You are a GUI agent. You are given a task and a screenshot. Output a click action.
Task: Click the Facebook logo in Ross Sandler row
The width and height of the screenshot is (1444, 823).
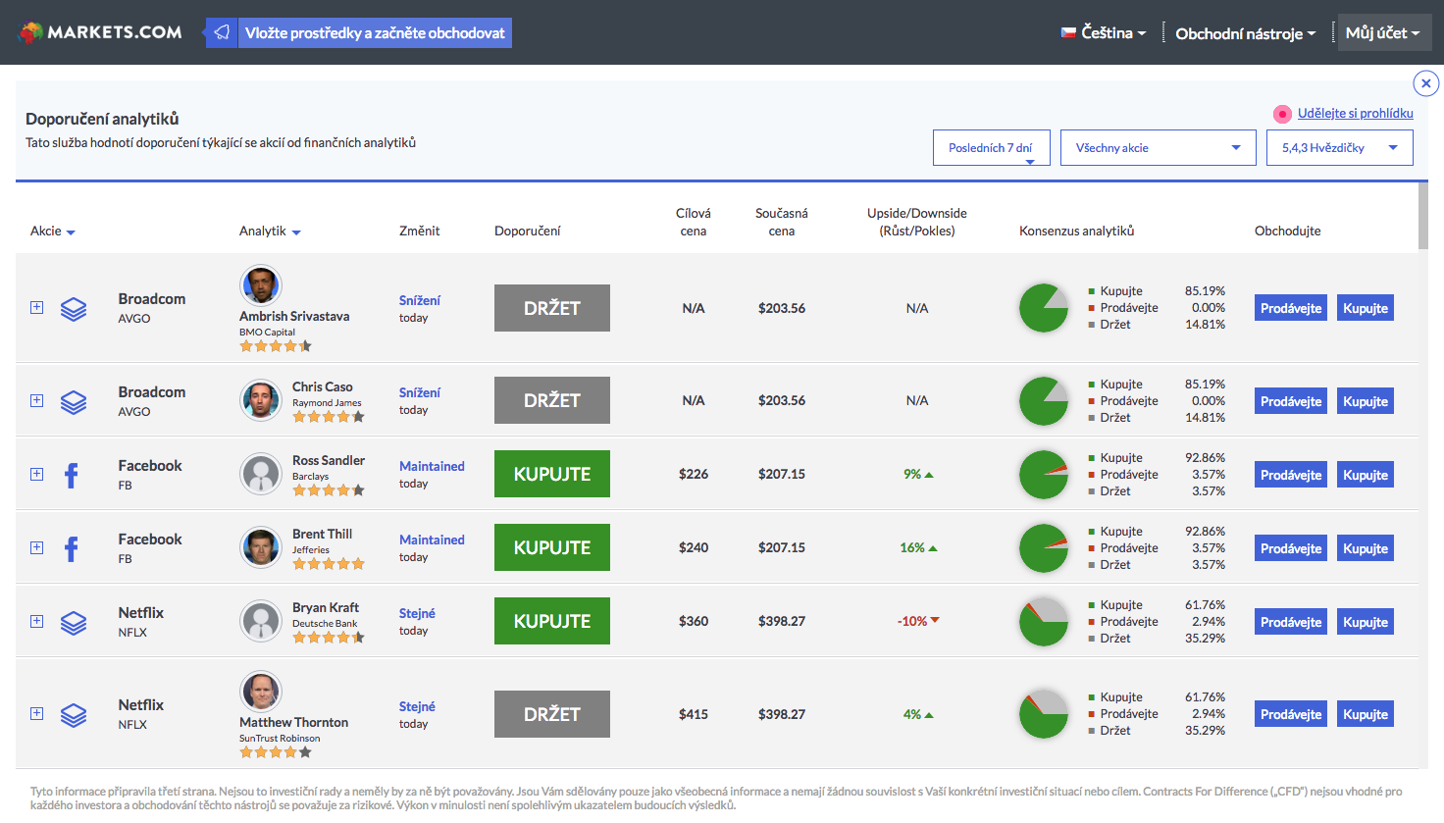click(72, 476)
